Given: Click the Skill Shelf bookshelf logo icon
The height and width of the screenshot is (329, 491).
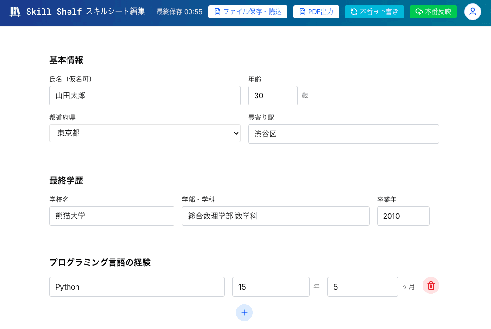Looking at the screenshot, I should click(15, 12).
